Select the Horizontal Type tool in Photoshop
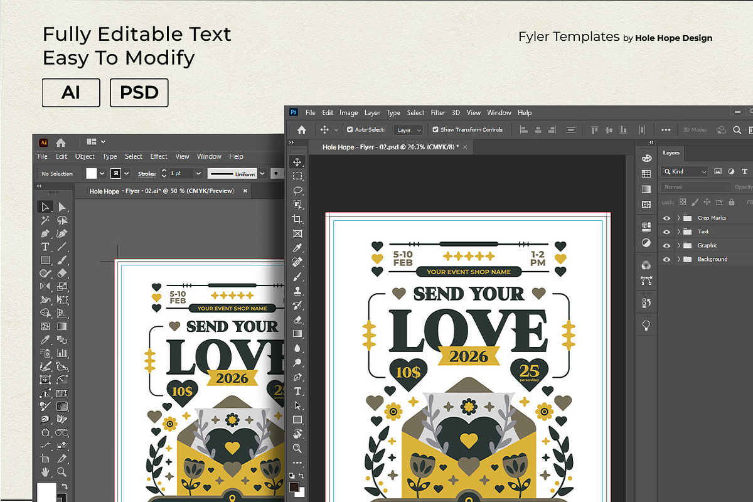Image resolution: width=753 pixels, height=502 pixels. 298,391
